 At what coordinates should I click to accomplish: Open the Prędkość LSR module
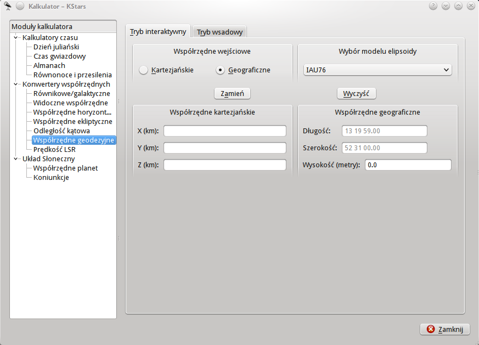click(x=54, y=150)
